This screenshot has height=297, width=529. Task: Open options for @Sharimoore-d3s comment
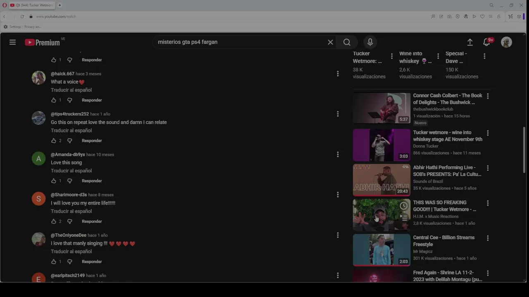[x=338, y=195]
